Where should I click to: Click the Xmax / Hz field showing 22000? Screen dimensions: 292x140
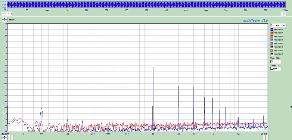click(x=276, y=69)
